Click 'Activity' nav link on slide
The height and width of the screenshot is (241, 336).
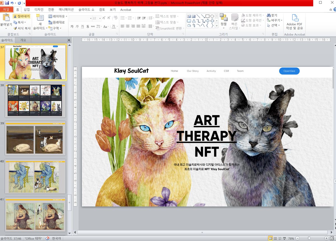pyautogui.click(x=211, y=71)
